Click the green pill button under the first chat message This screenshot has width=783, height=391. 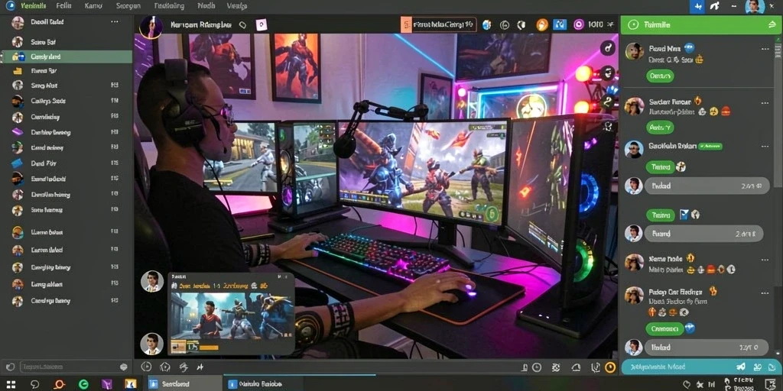660,76
